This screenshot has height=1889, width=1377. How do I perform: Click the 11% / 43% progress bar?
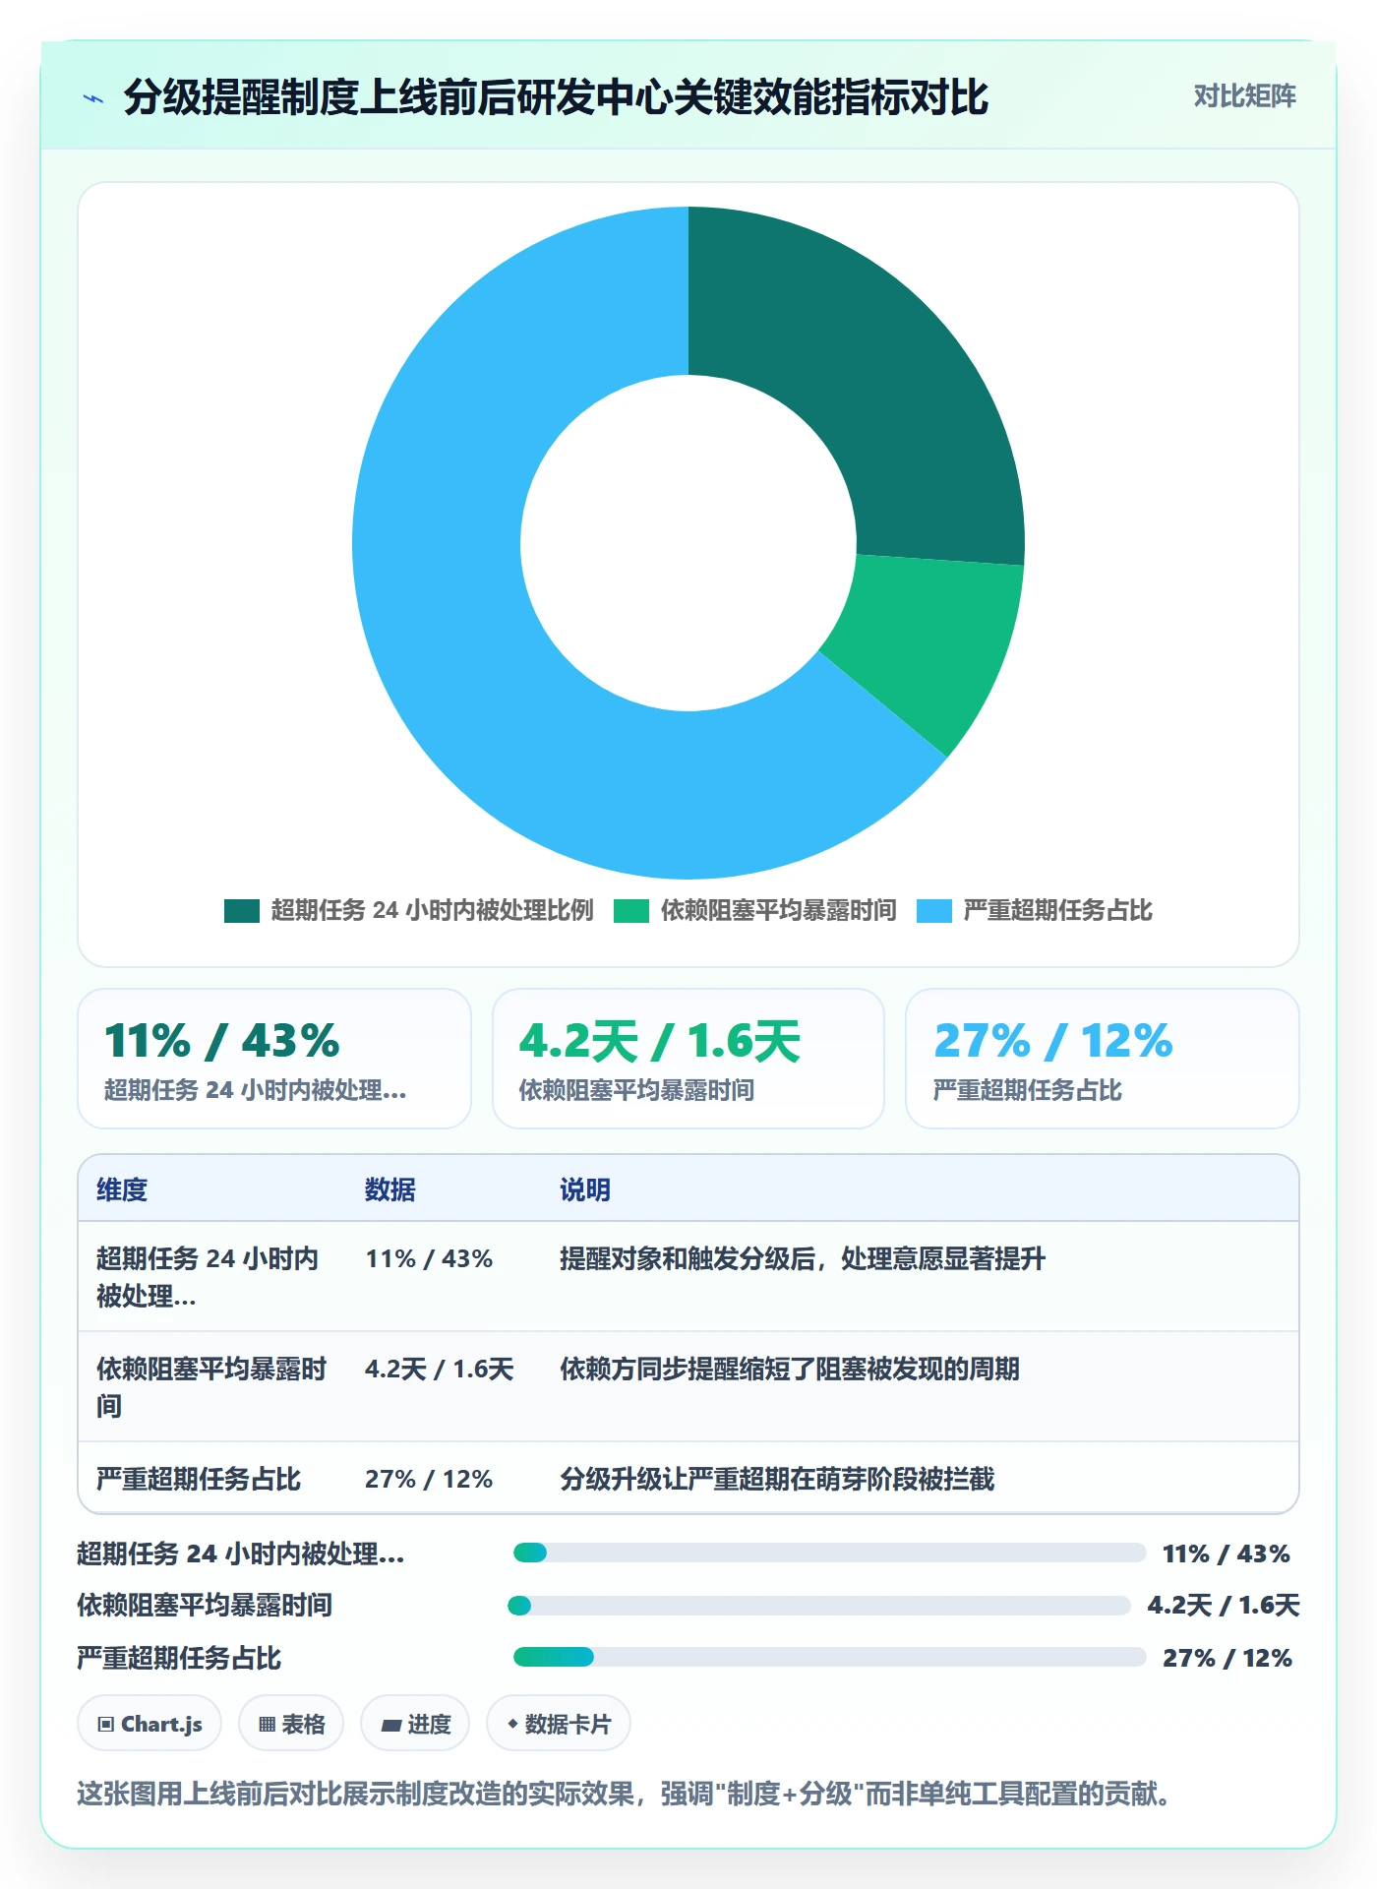(830, 1553)
